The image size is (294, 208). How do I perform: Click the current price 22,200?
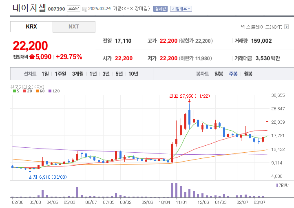click(30, 46)
